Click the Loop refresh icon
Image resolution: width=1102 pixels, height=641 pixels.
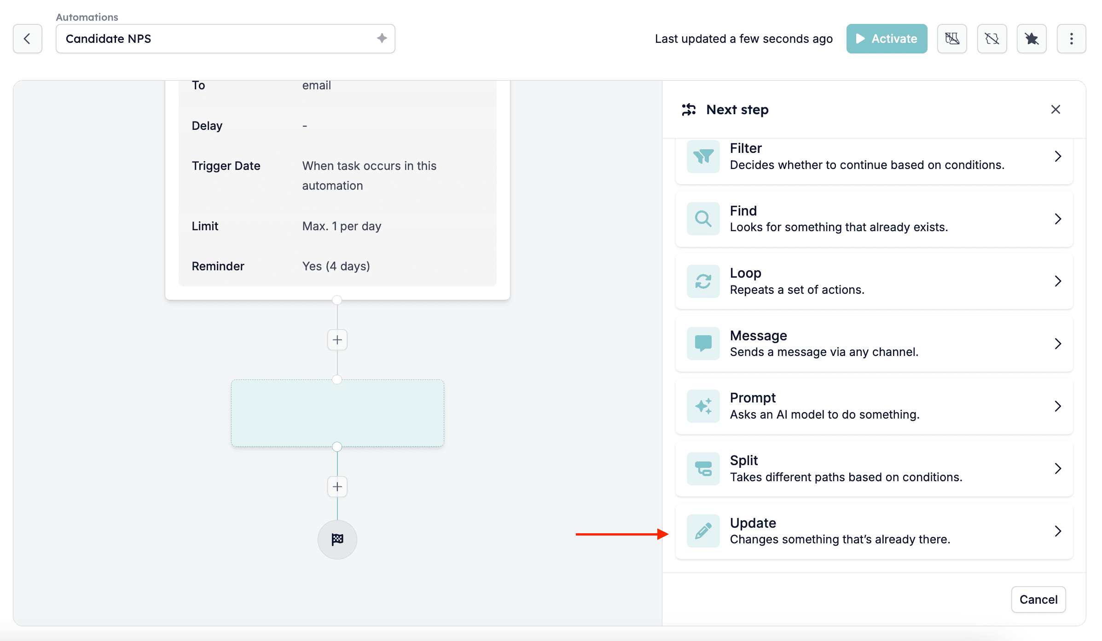pos(703,281)
